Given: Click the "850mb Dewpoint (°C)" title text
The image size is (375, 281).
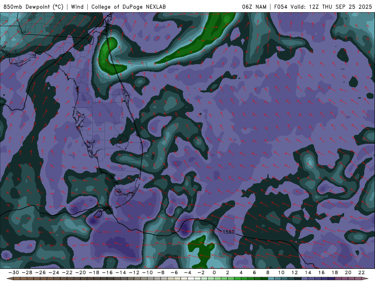Looking at the screenshot, I should (33, 7).
